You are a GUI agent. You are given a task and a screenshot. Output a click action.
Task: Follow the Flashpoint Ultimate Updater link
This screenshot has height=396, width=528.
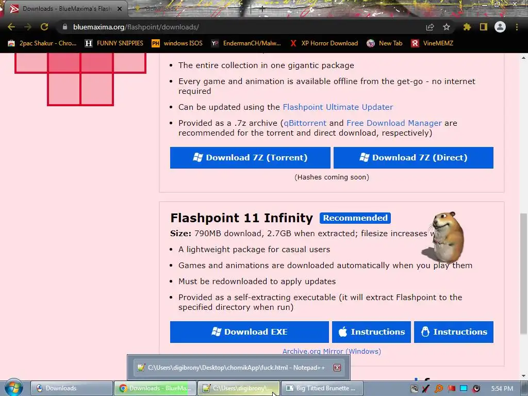(338, 107)
